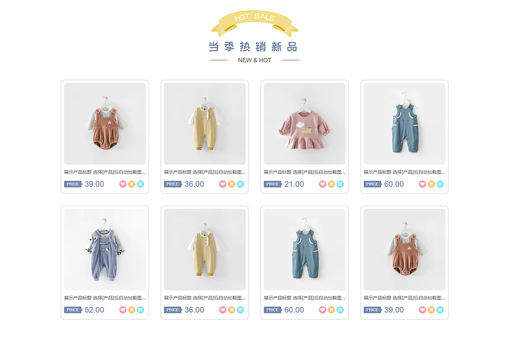The height and width of the screenshot is (342, 509).
Task: Add the 21.00 pink dress to cart
Action: [x=331, y=184]
